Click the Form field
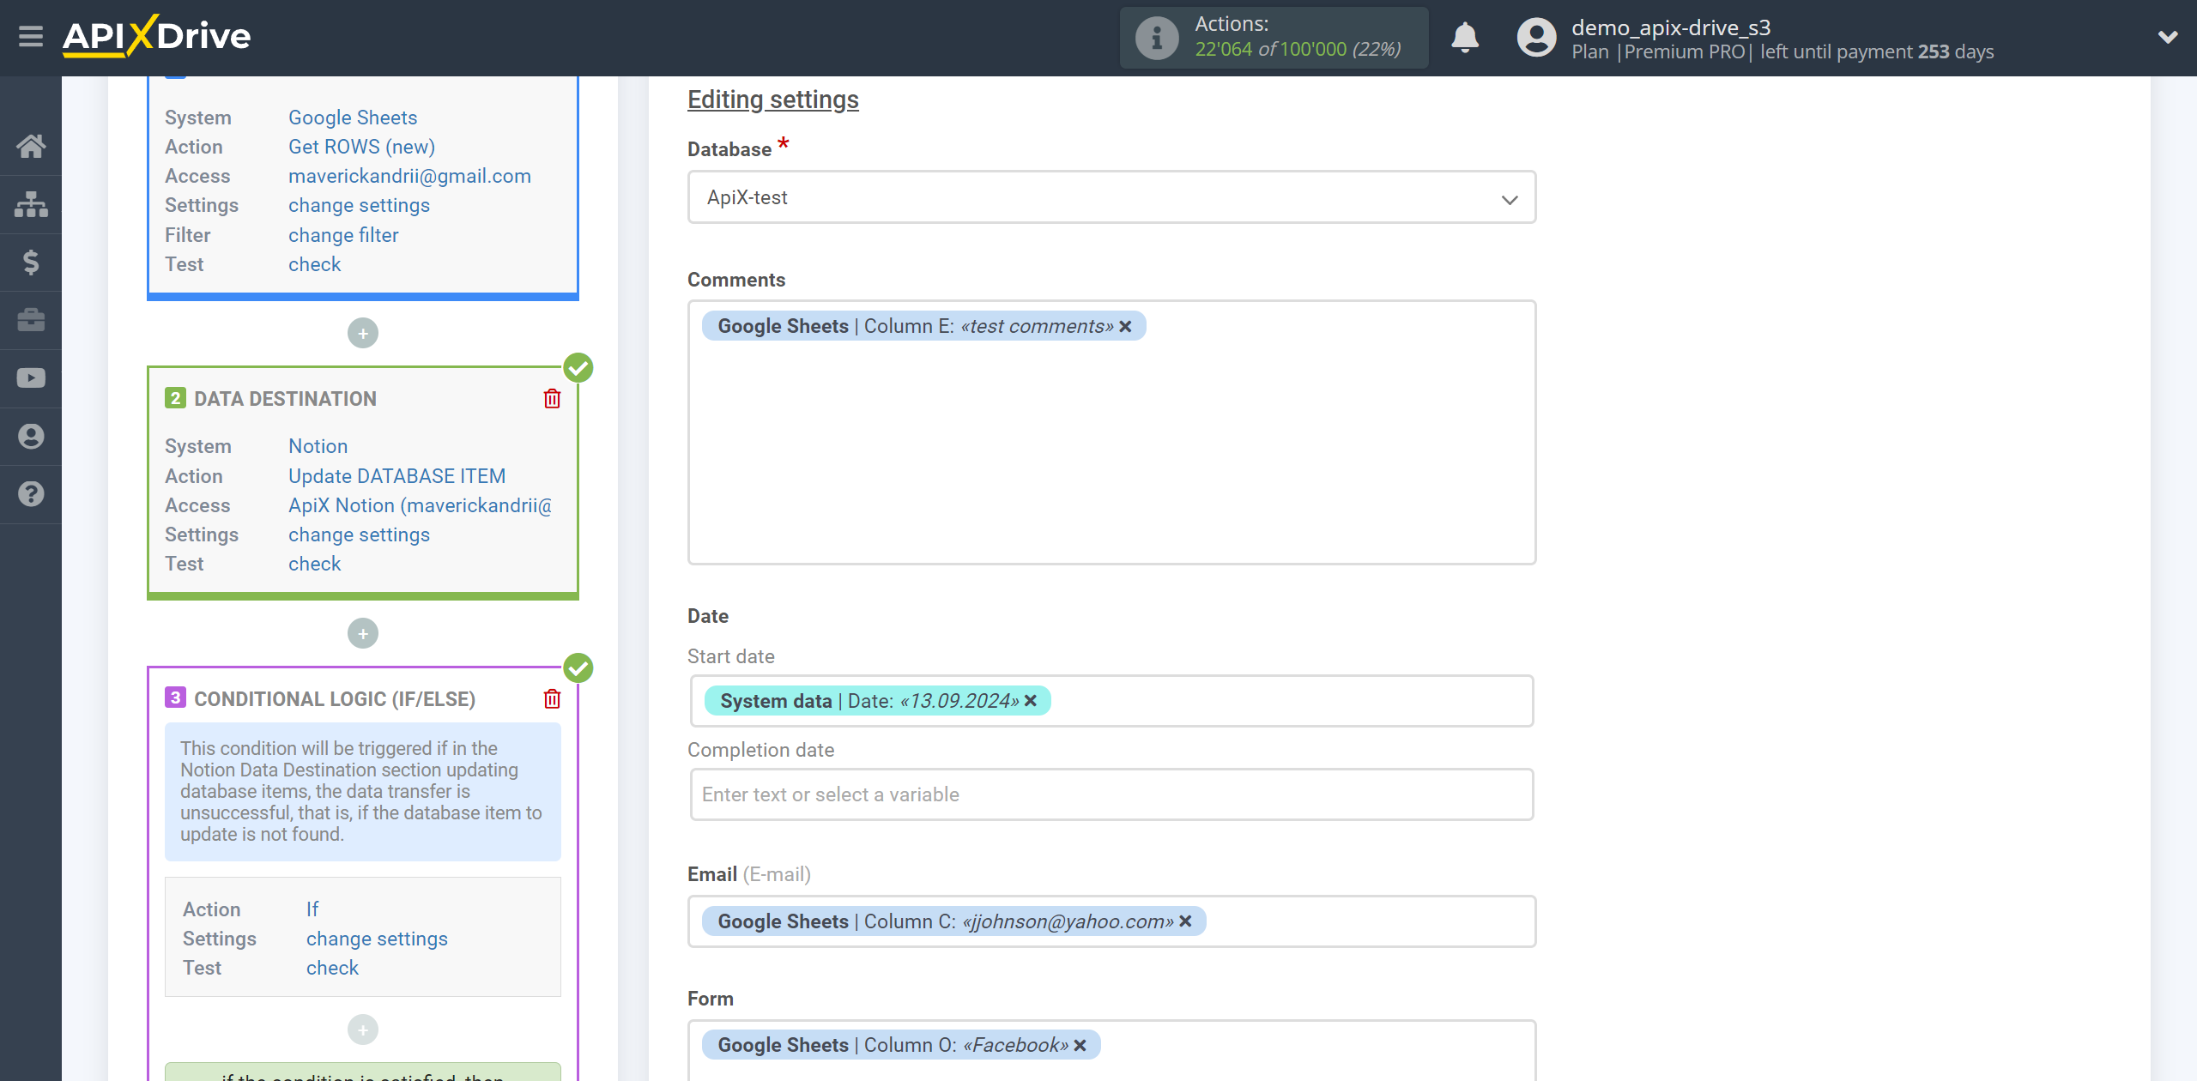 (1111, 1050)
